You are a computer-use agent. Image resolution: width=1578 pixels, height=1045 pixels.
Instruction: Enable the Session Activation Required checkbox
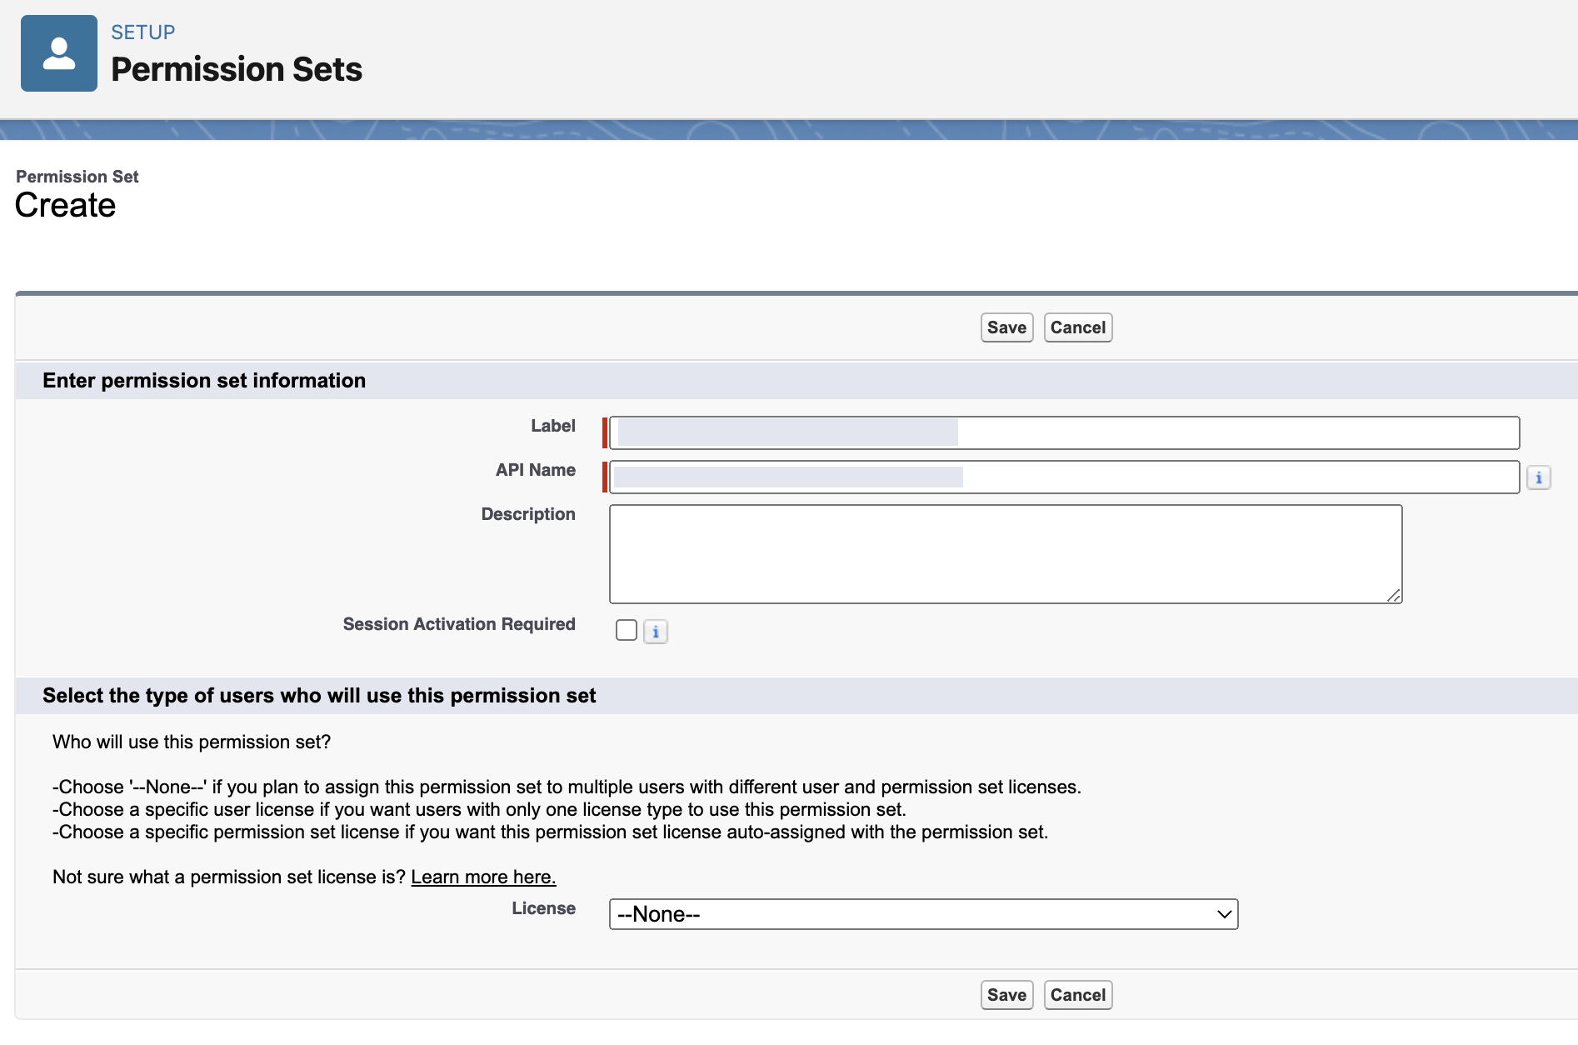(627, 630)
